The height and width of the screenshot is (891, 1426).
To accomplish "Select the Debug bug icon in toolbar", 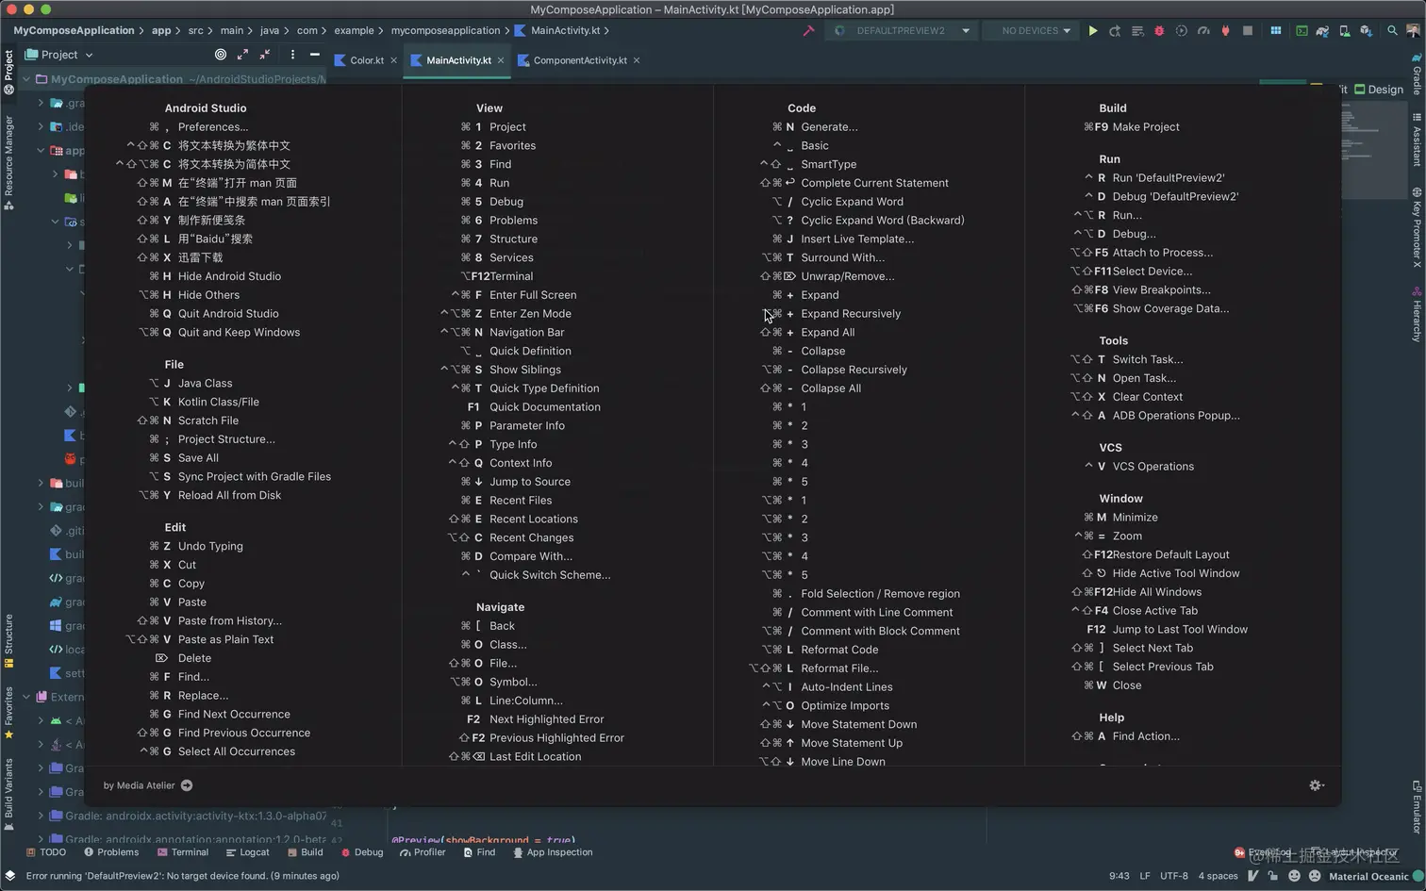I will coord(1160,30).
